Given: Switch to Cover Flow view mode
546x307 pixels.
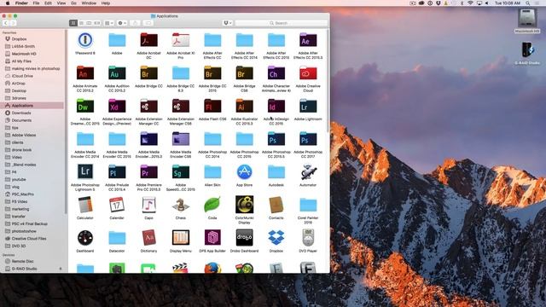Looking at the screenshot, I should (96, 23).
